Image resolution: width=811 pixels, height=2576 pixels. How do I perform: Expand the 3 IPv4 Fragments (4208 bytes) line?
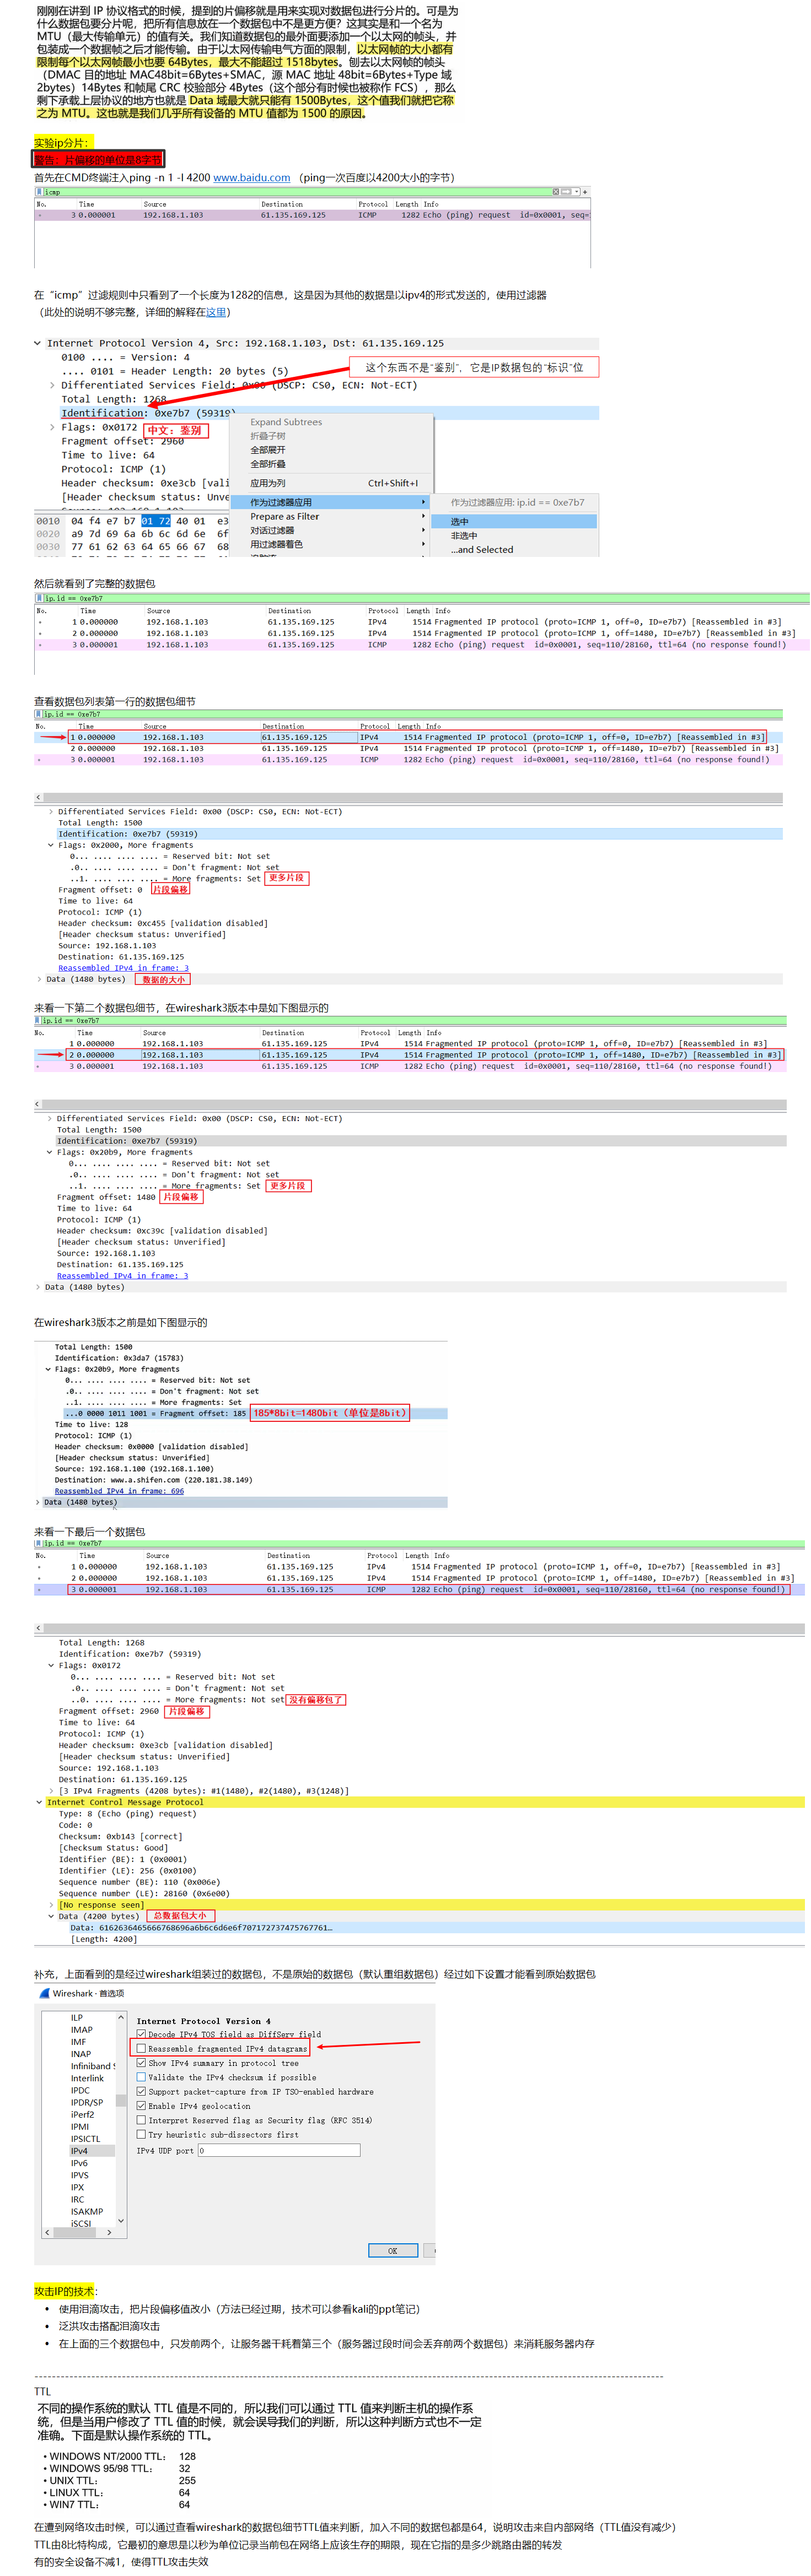[x=52, y=1791]
